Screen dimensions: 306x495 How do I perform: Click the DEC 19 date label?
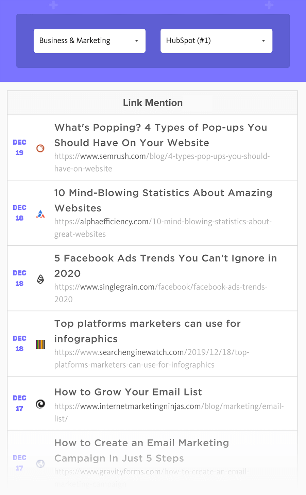(x=19, y=147)
